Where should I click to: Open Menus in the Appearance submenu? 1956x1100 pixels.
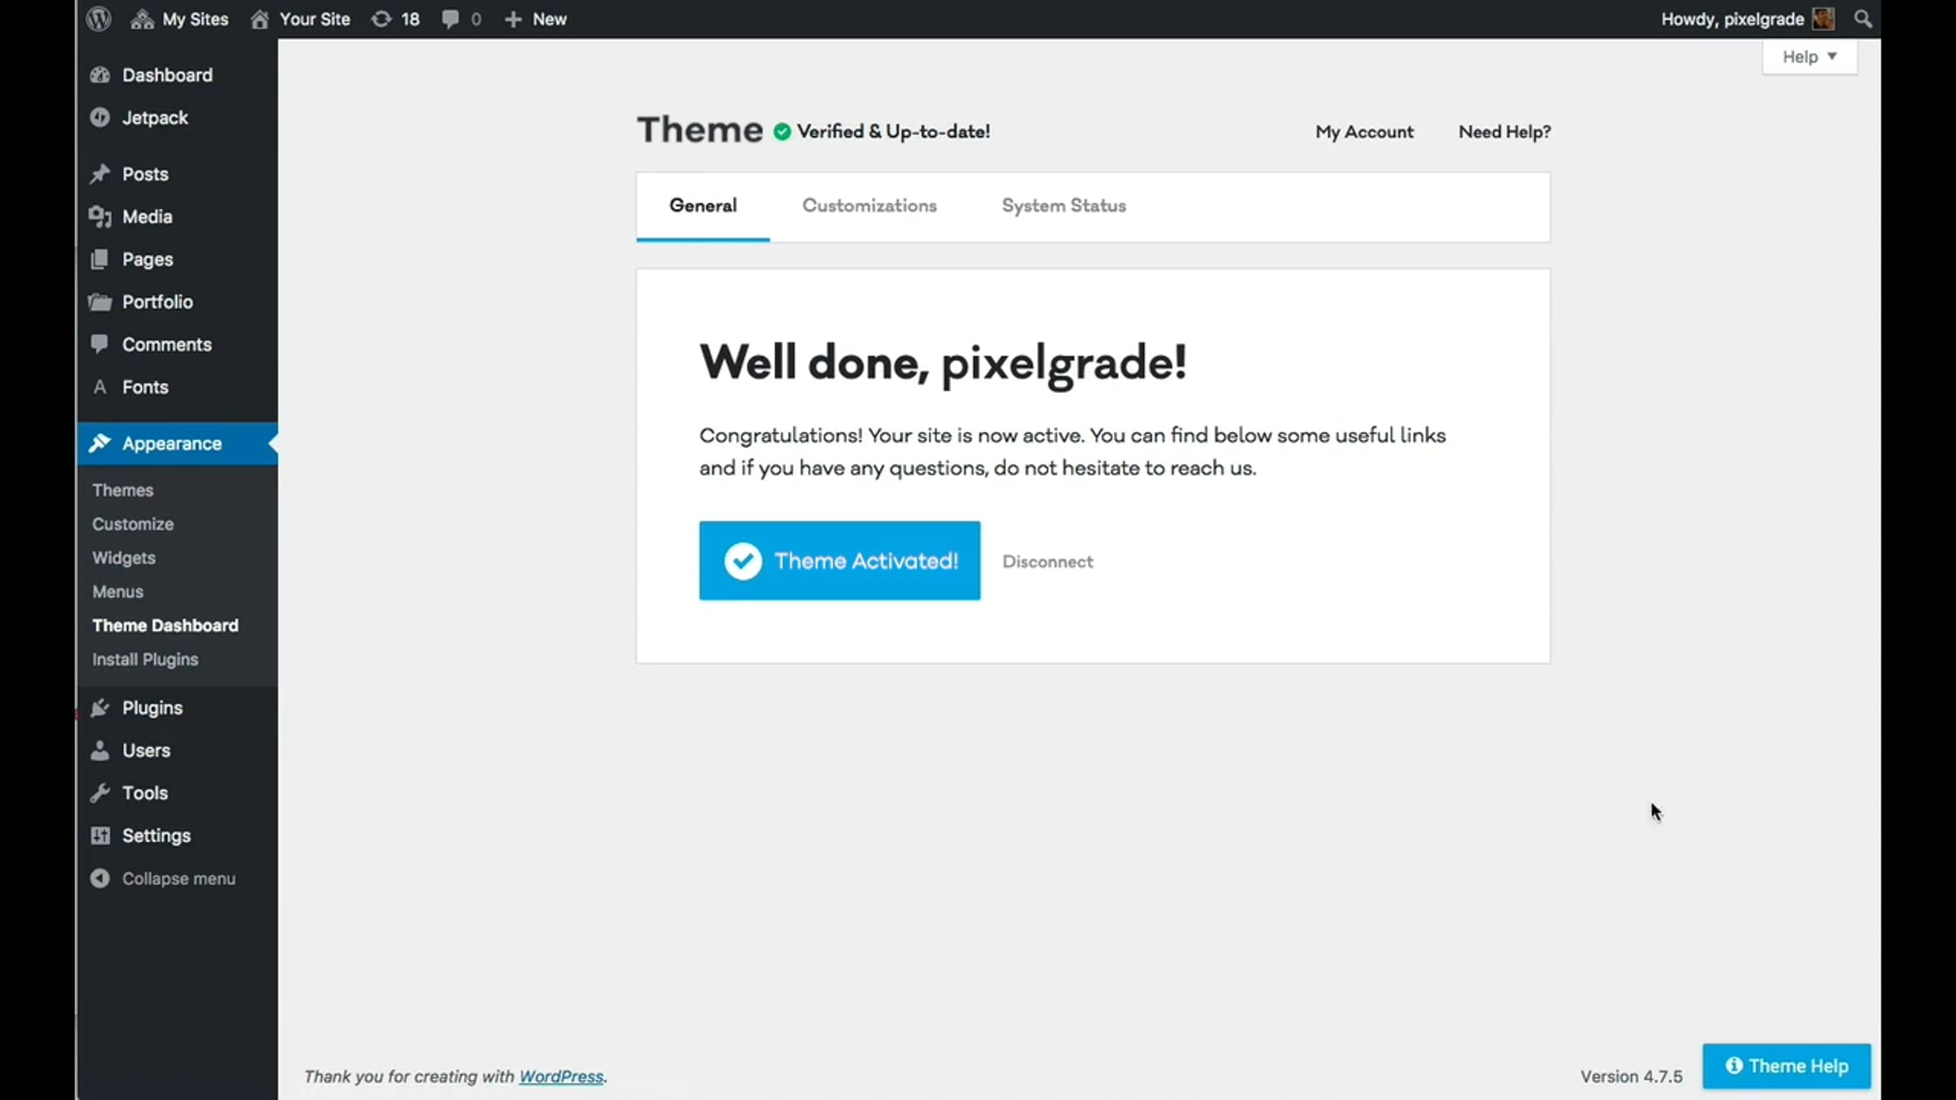[x=117, y=592]
